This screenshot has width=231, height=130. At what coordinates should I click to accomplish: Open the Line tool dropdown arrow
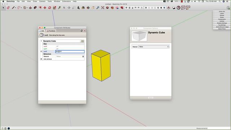tap(16, 8)
